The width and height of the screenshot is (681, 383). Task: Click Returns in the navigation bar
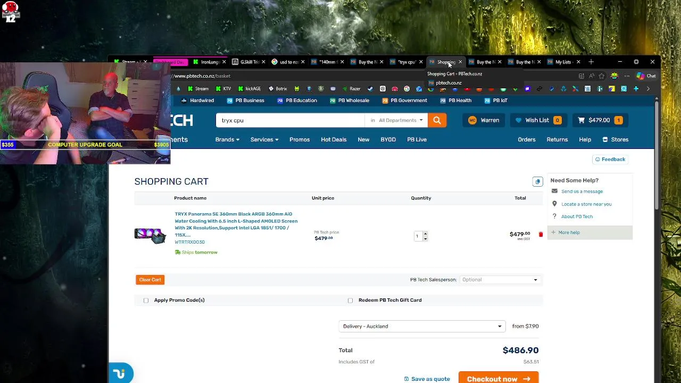pos(557,139)
